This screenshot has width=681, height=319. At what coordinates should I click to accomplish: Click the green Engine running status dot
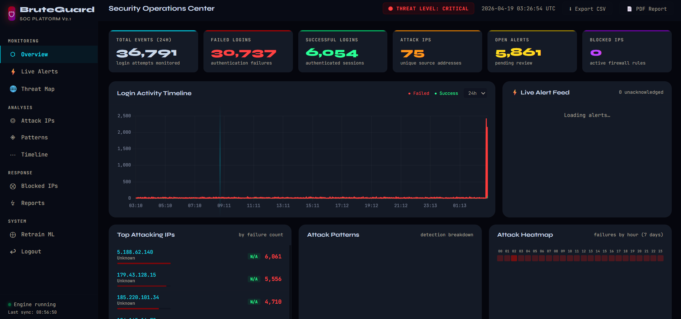[10, 305]
